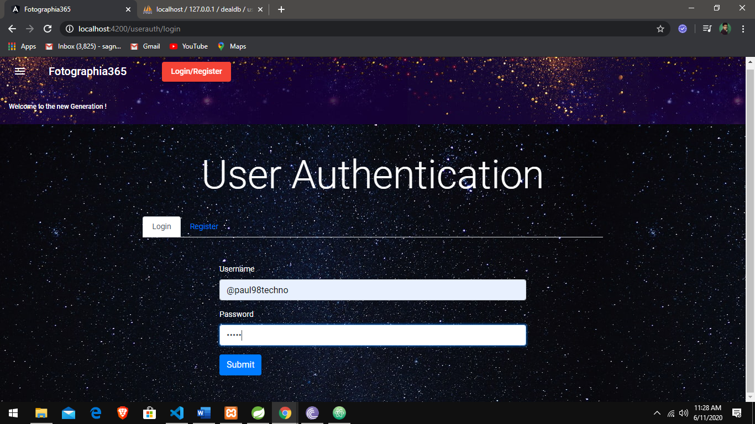Open File Explorer from the taskbar
Viewport: 755px width, 424px height.
(x=41, y=413)
